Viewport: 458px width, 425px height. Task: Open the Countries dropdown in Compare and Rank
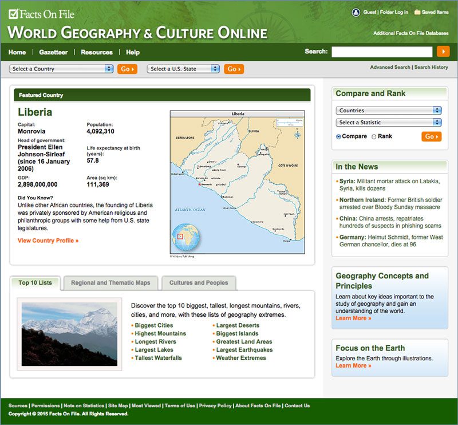tap(389, 111)
